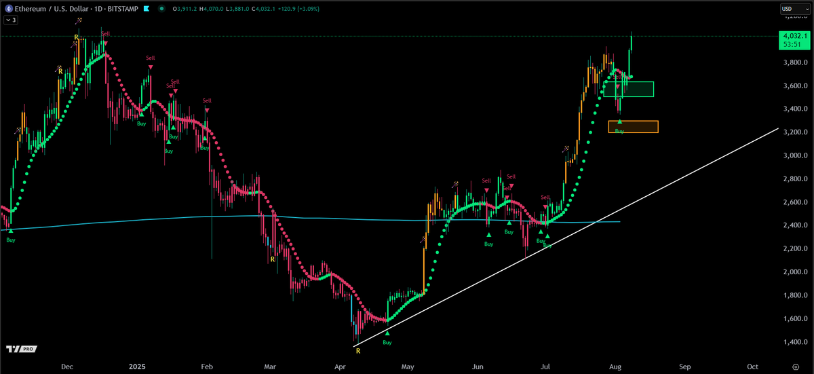Click the 53:51 bar countdown timer
This screenshot has height=374, width=814.
793,45
